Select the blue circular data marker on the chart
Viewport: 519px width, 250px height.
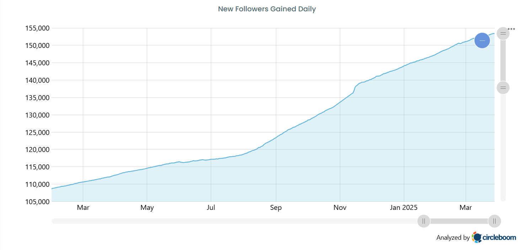pyautogui.click(x=482, y=40)
